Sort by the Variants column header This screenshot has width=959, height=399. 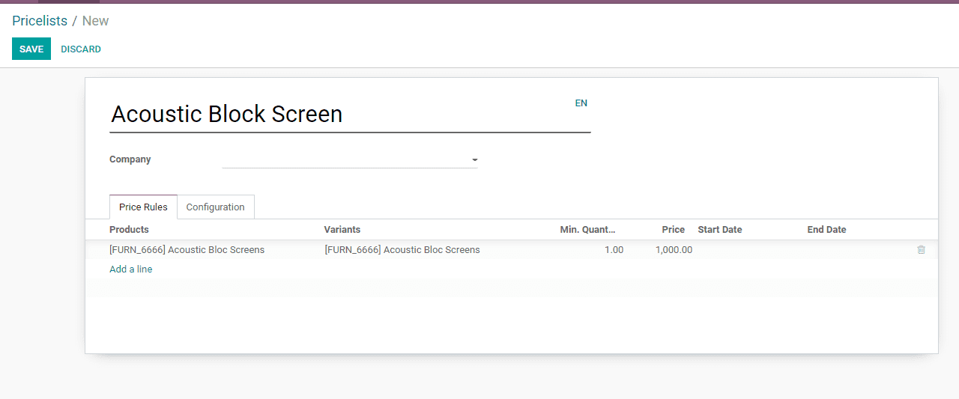[342, 230]
